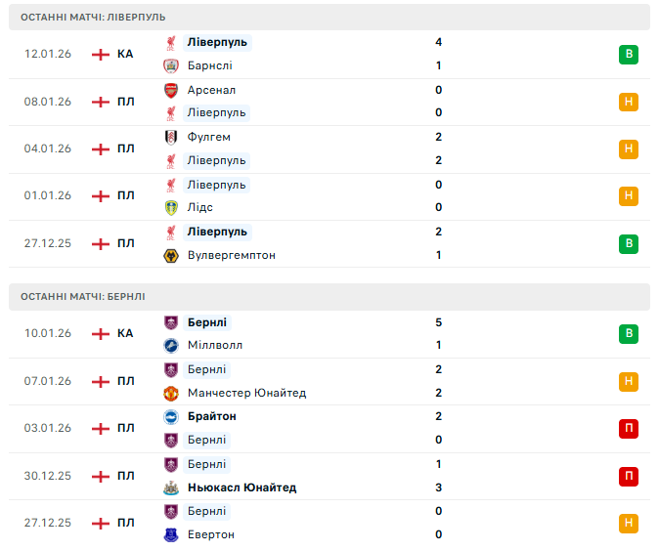659x551 pixels.
Task: Click the 12.01.26 match date
Action: [48, 54]
